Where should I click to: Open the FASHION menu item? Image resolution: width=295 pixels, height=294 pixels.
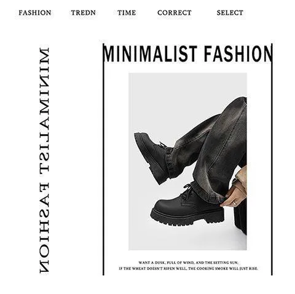coord(35,13)
